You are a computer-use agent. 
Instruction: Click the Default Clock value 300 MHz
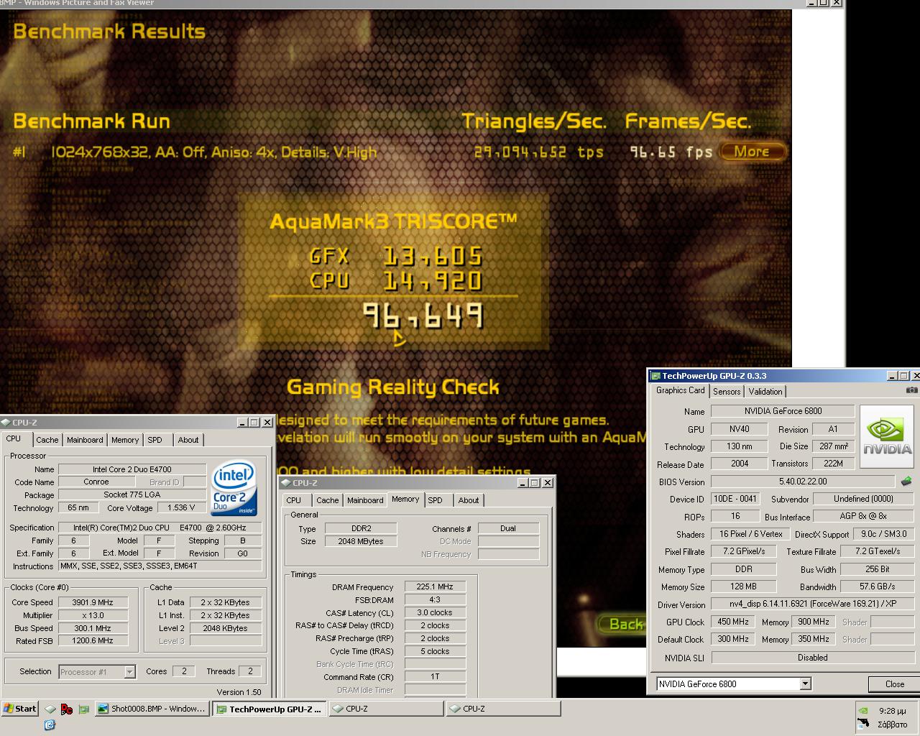point(733,639)
